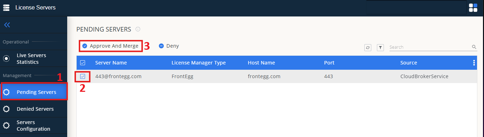The height and width of the screenshot is (137, 484).
Task: Collapse the sidebar with double chevron
Action: 7,25
